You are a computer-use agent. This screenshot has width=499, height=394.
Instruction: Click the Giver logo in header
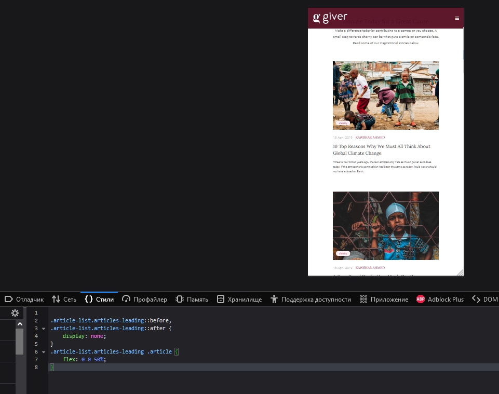point(330,18)
